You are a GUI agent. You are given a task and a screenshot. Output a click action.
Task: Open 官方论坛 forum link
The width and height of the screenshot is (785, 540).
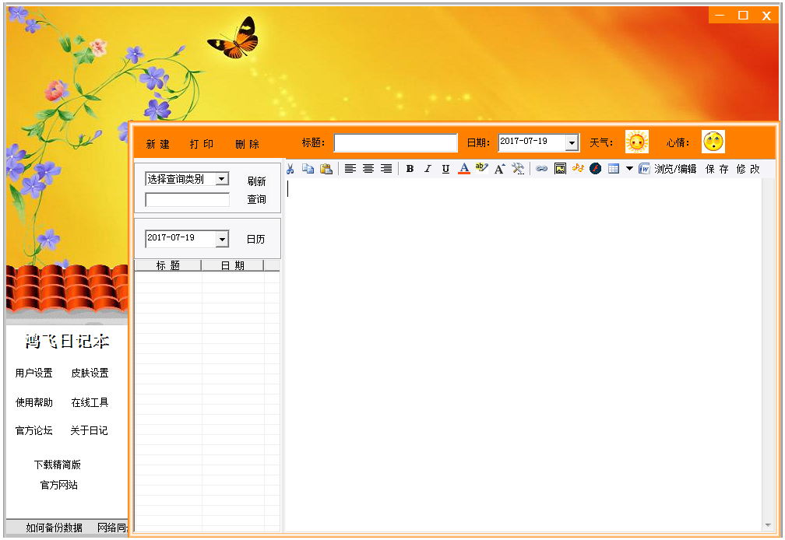(33, 430)
